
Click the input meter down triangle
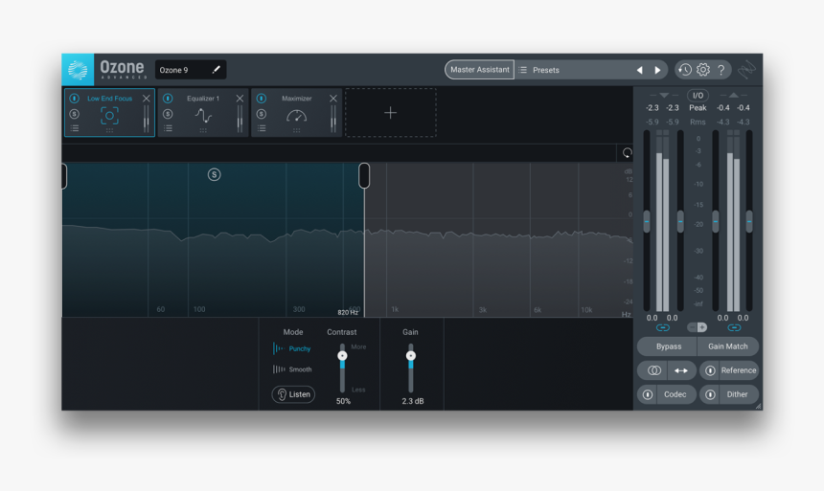pos(664,96)
